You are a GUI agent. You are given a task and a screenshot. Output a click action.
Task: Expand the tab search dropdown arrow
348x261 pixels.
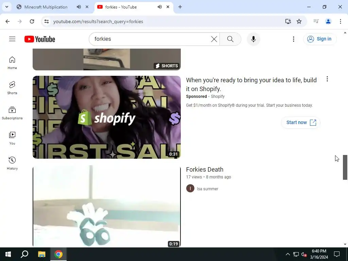(7, 7)
